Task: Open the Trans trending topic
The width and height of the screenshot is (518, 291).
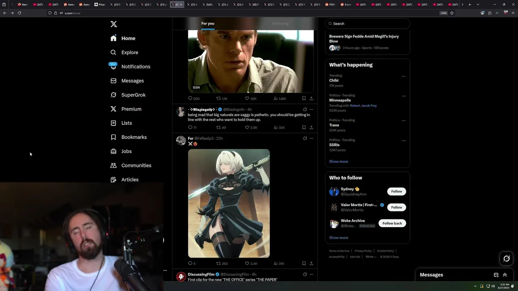Action: click(334, 125)
